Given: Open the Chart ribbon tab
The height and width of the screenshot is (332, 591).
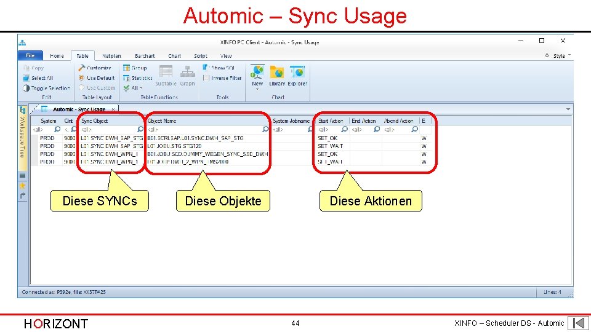Looking at the screenshot, I should pyautogui.click(x=174, y=56).
